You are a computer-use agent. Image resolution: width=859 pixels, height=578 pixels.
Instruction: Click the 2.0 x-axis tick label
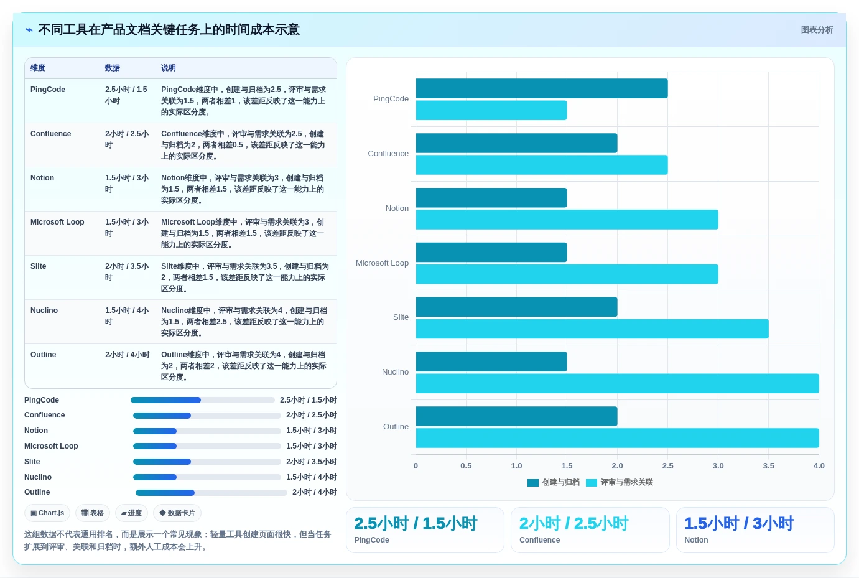617,466
